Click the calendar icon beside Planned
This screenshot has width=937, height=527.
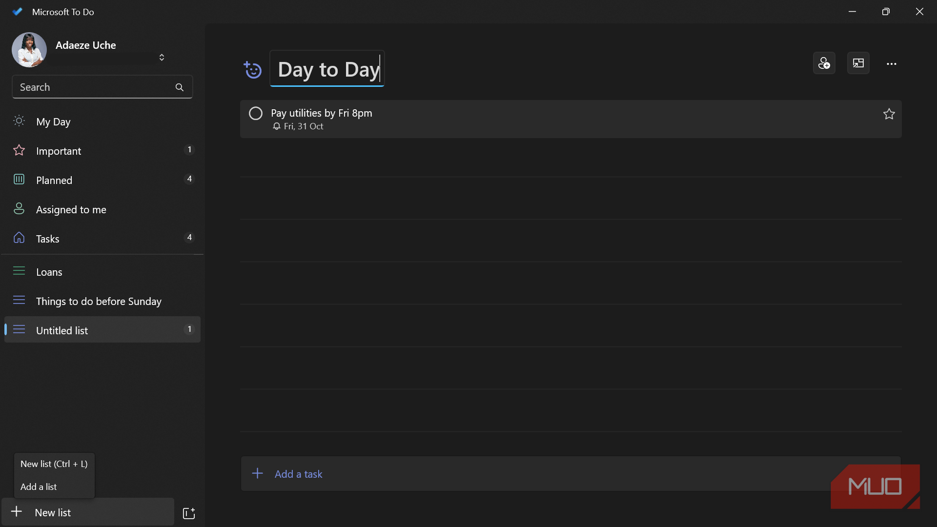coord(19,180)
